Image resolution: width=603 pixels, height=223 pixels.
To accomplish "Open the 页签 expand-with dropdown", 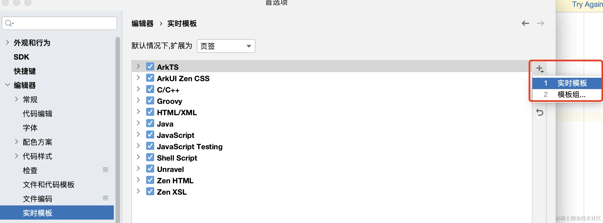I will 226,46.
